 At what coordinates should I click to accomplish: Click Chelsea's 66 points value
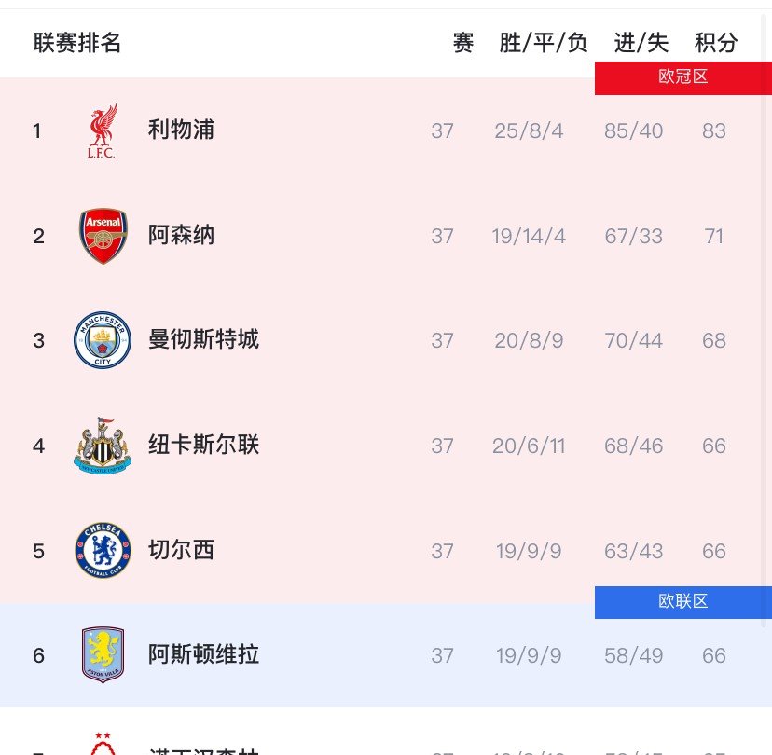[x=713, y=550]
